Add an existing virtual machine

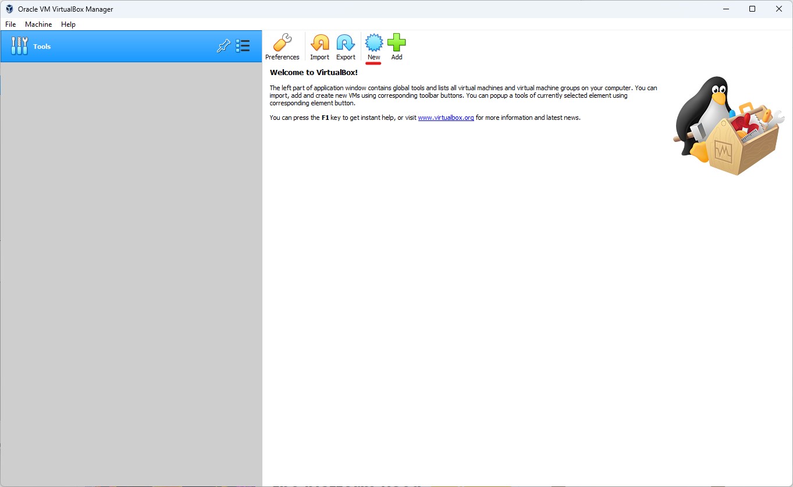[397, 47]
